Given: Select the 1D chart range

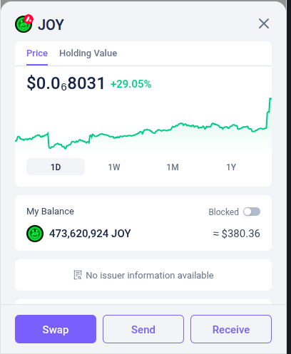Looking at the screenshot, I should pos(56,167).
